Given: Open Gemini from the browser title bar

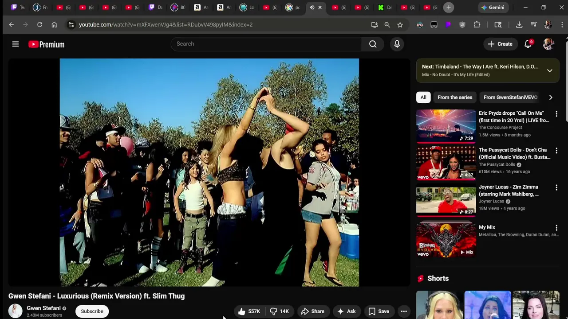Looking at the screenshot, I should click(493, 8).
